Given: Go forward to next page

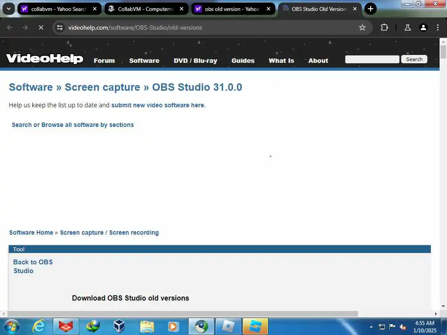Looking at the screenshot, I should [x=25, y=27].
